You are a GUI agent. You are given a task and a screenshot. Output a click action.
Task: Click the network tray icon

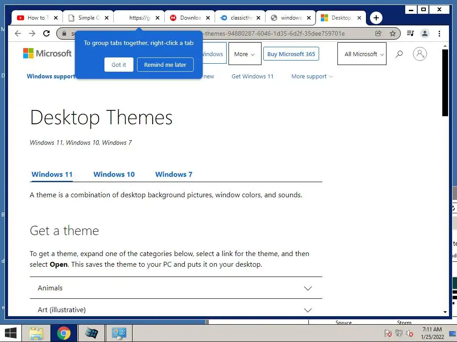399,333
